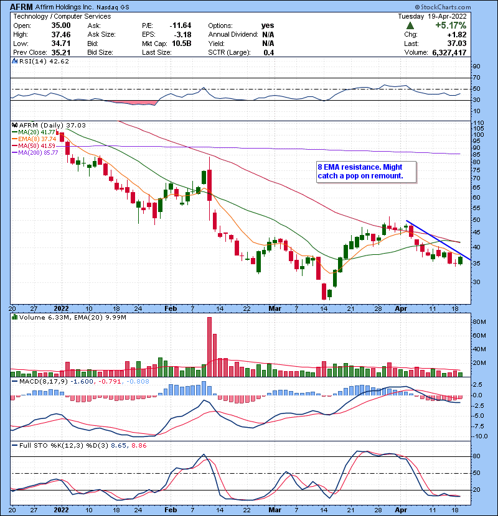This screenshot has width=498, height=516.
Task: Click the MA(50) 41.59 legend entry
Action: 34,145
